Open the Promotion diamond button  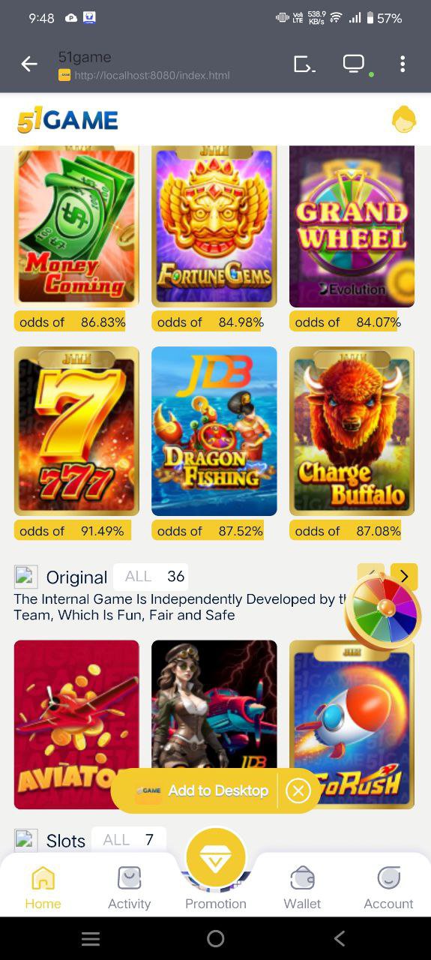click(216, 856)
